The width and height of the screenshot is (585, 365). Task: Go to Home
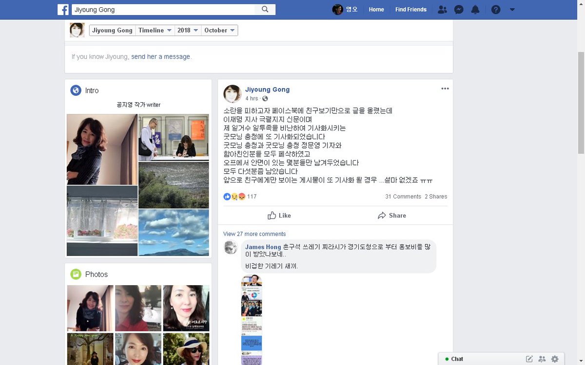pos(376,9)
